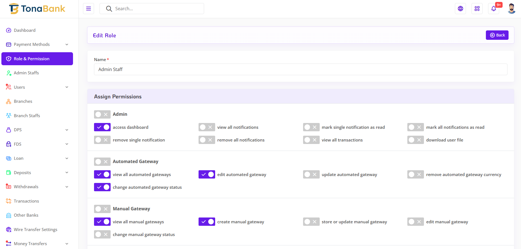Toggle all Manual Gateway permissions
Viewport: 521px width, 249px height.
[x=102, y=209]
